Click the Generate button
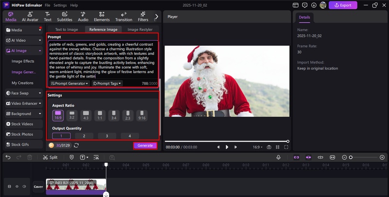The image size is (389, 197). 145,145
